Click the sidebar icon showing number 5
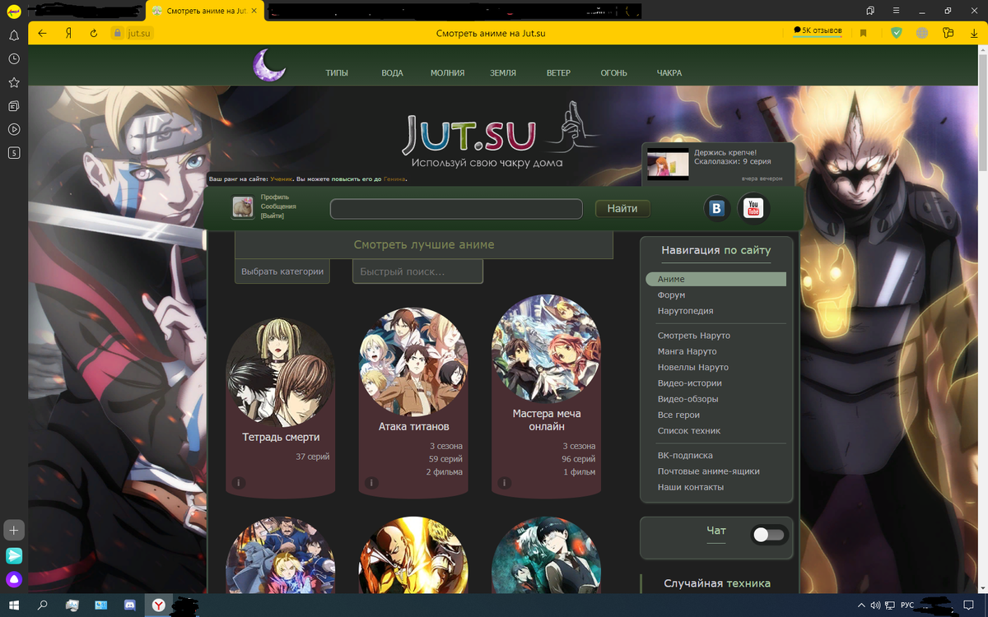This screenshot has height=617, width=988. coord(14,153)
